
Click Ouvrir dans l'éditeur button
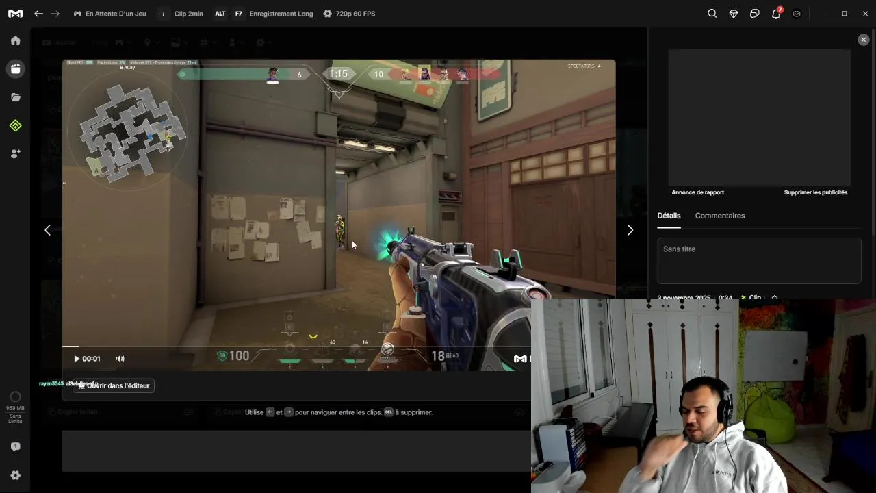(113, 386)
